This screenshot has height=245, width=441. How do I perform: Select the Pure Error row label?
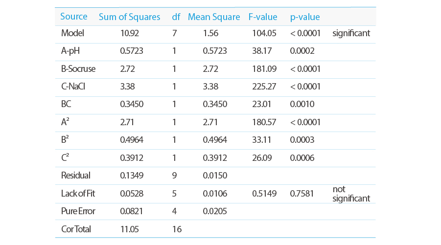tap(78, 211)
